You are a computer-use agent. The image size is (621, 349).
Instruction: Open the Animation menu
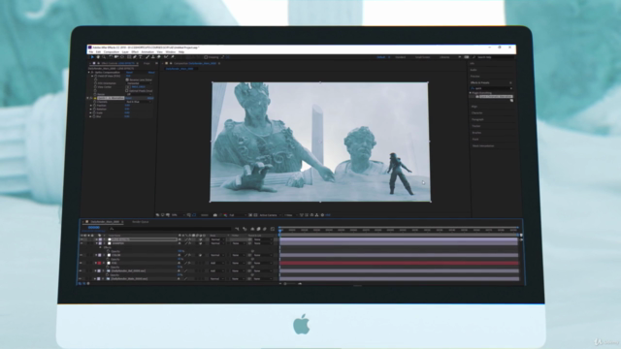coord(147,51)
